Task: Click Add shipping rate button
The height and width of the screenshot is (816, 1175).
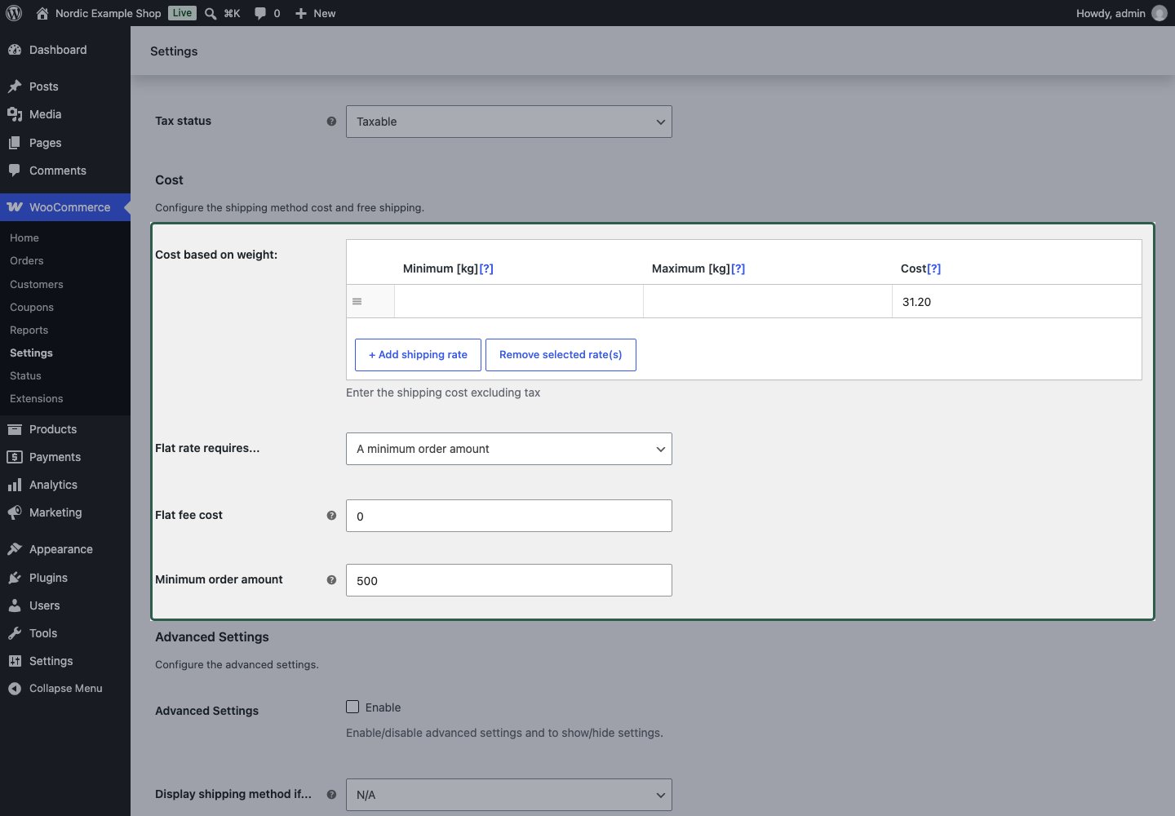Action: (418, 355)
